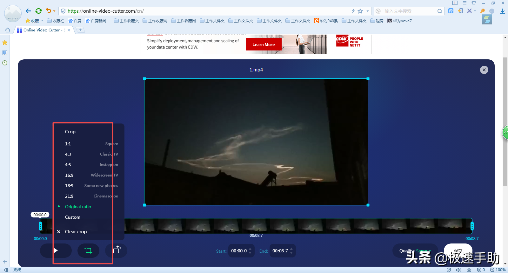508x273 pixels.
Task: Open downloads with the download arrow icon
Action: tap(503, 11)
